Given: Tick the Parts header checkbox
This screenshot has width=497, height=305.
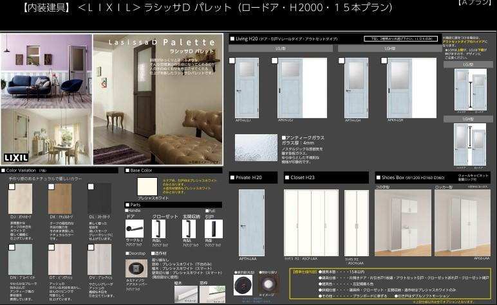Looking at the screenshot, I should pyautogui.click(x=127, y=205).
